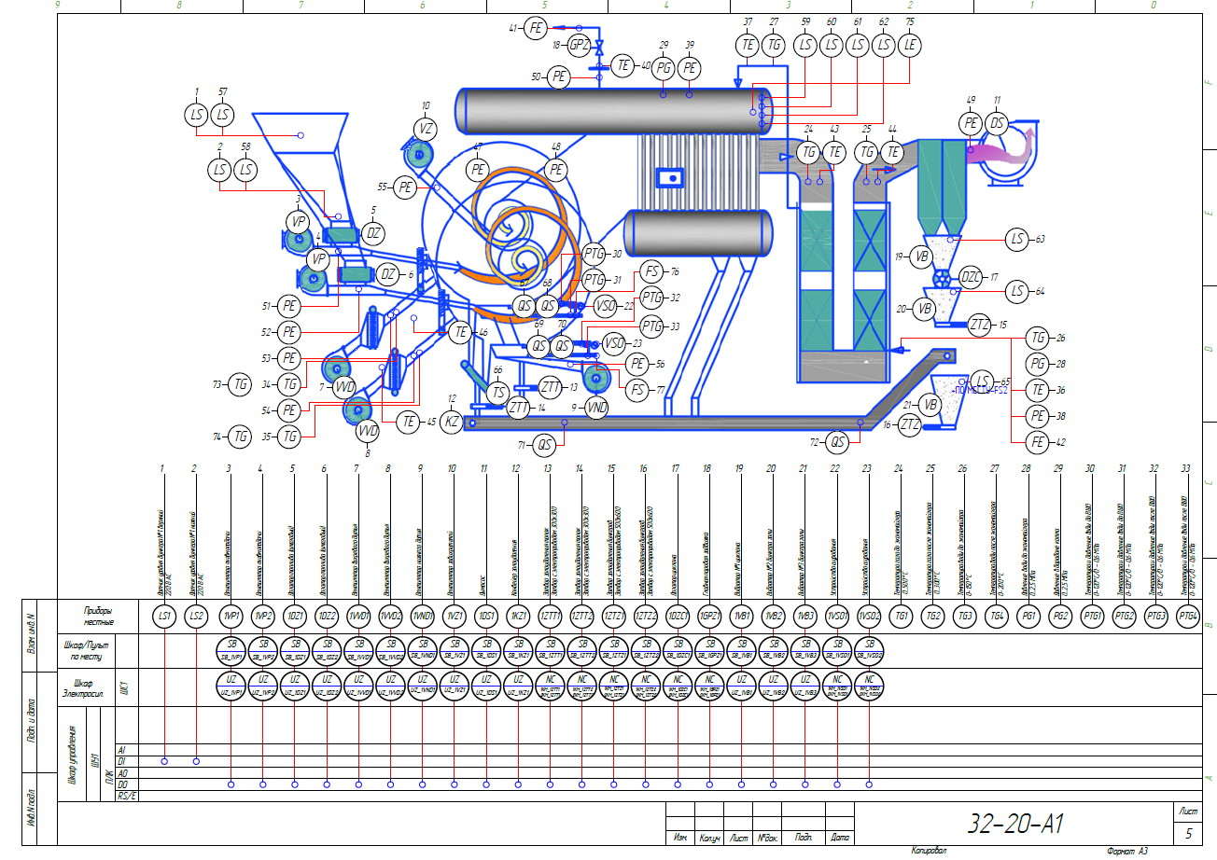Click the PG pressure gauge bubble numbered 29
The width and height of the screenshot is (1217, 860).
click(664, 67)
